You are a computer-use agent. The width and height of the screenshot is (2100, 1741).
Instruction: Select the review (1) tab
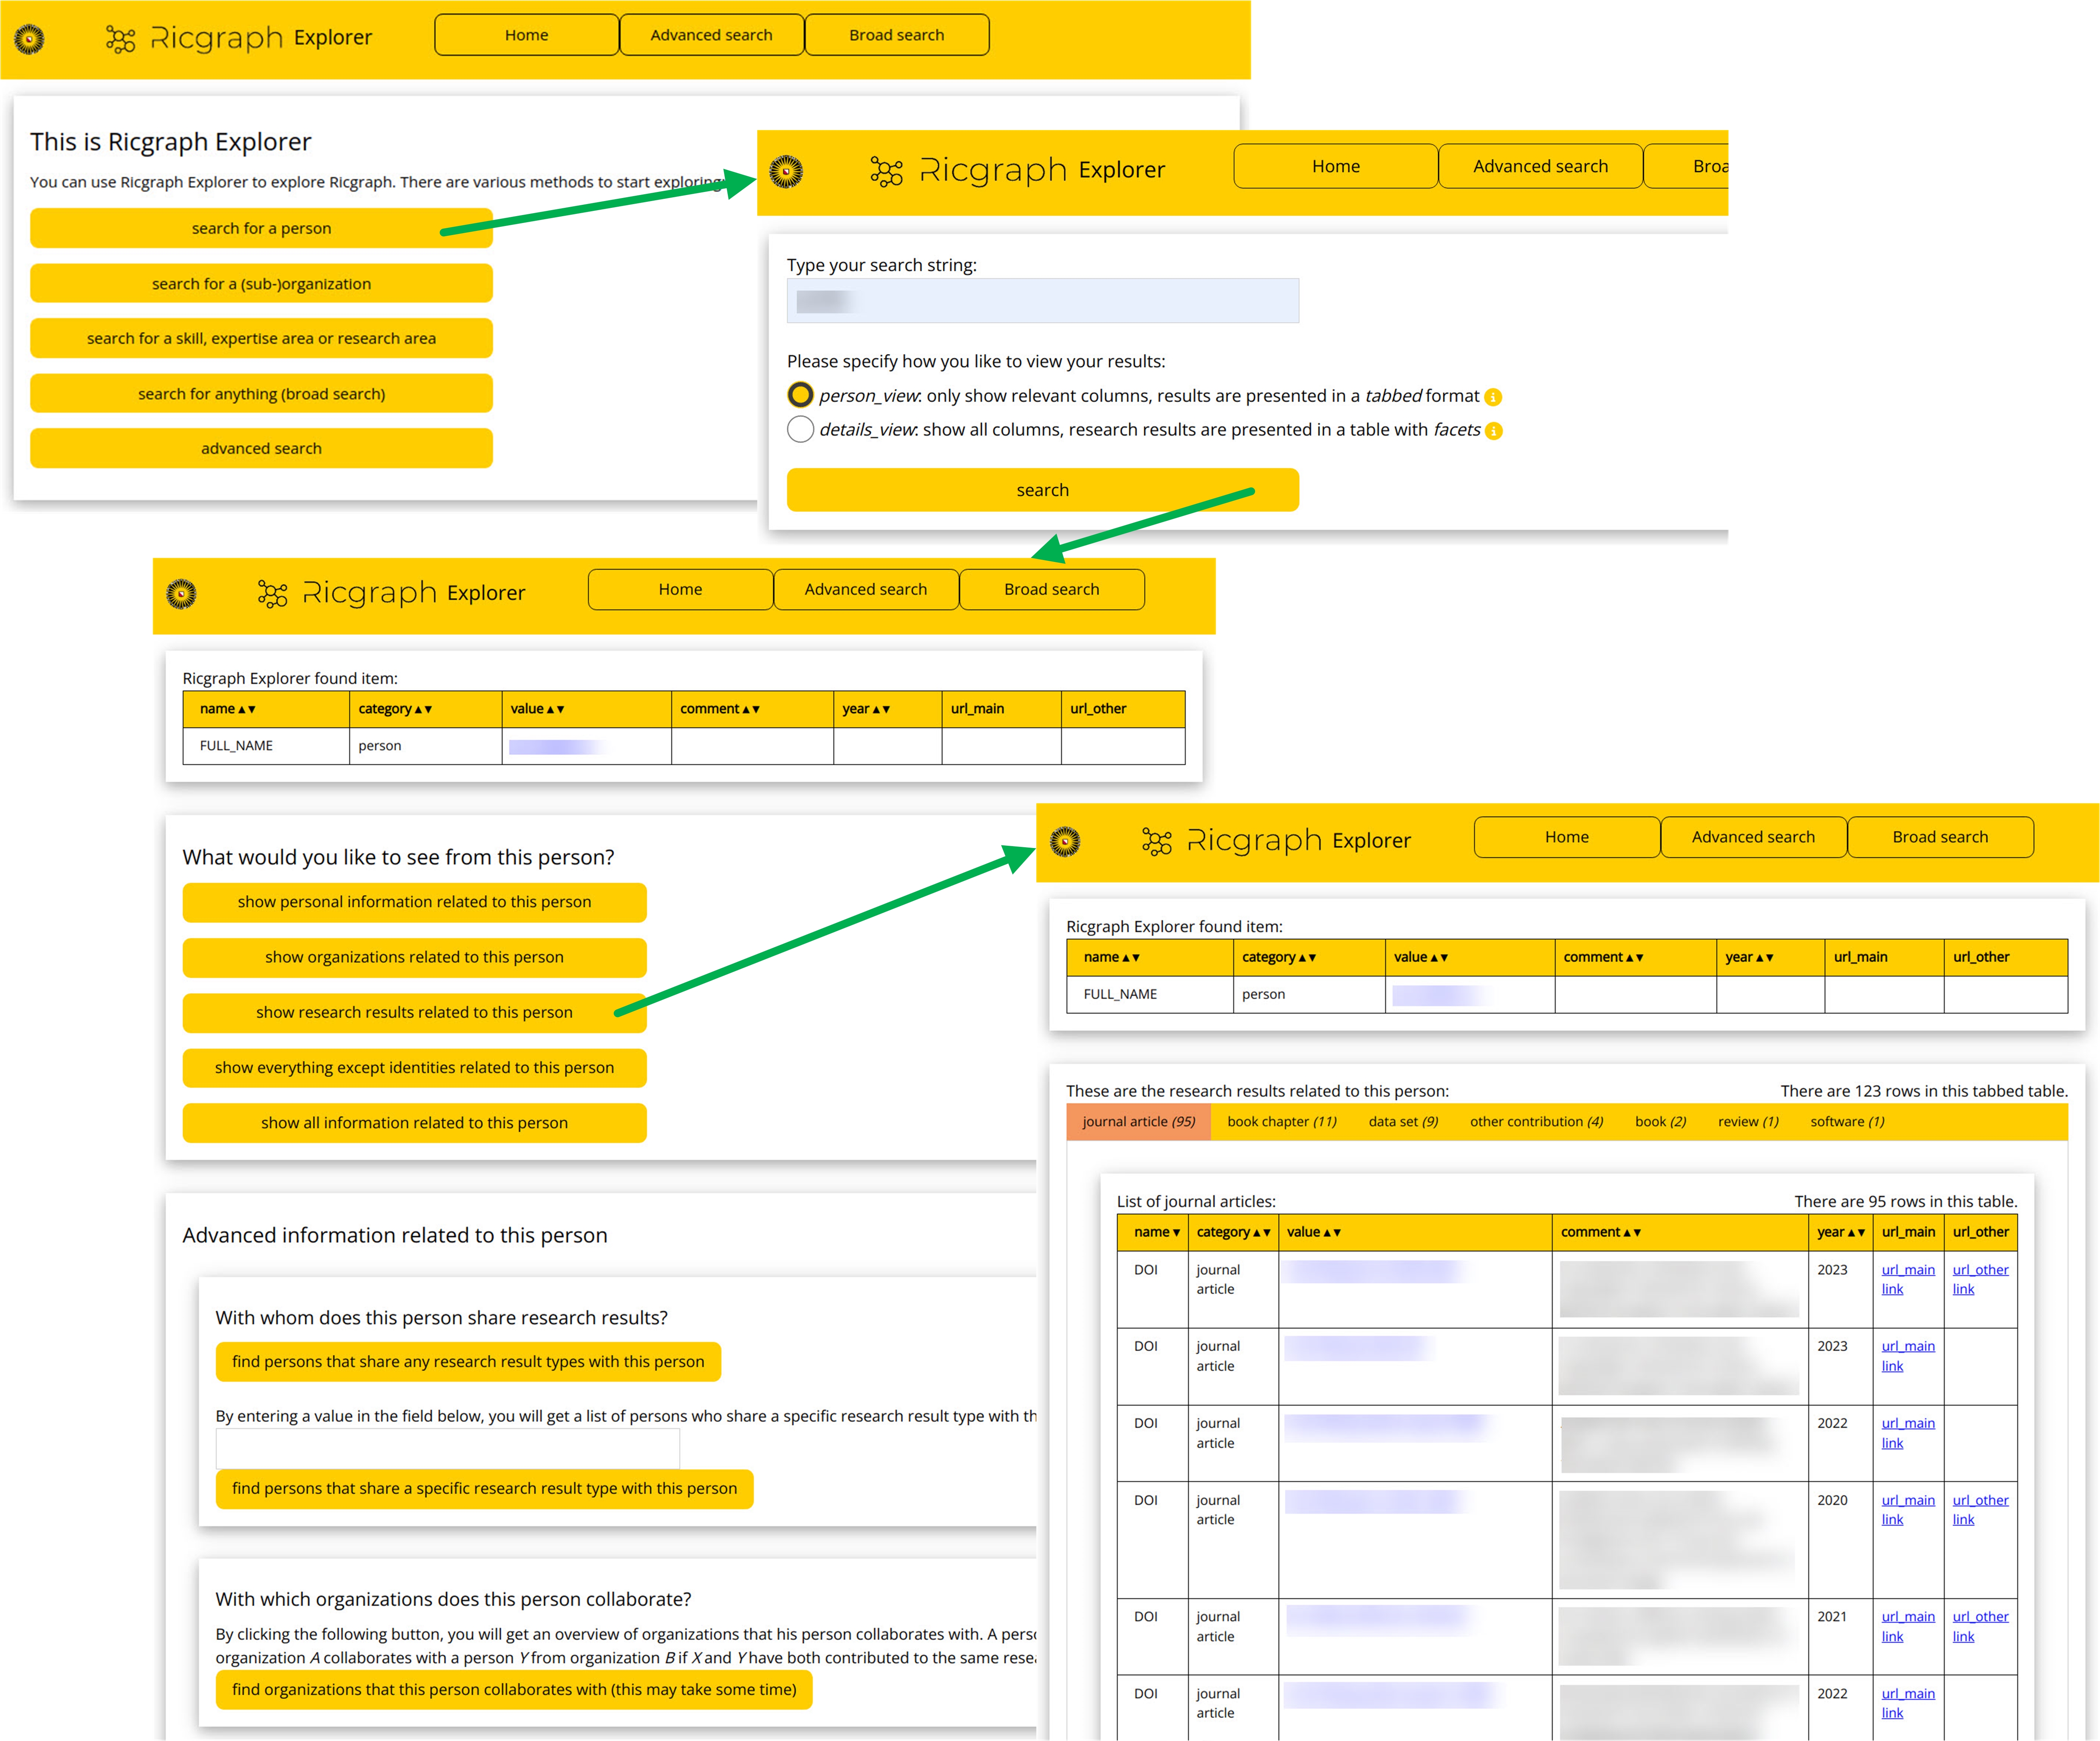[1748, 1122]
